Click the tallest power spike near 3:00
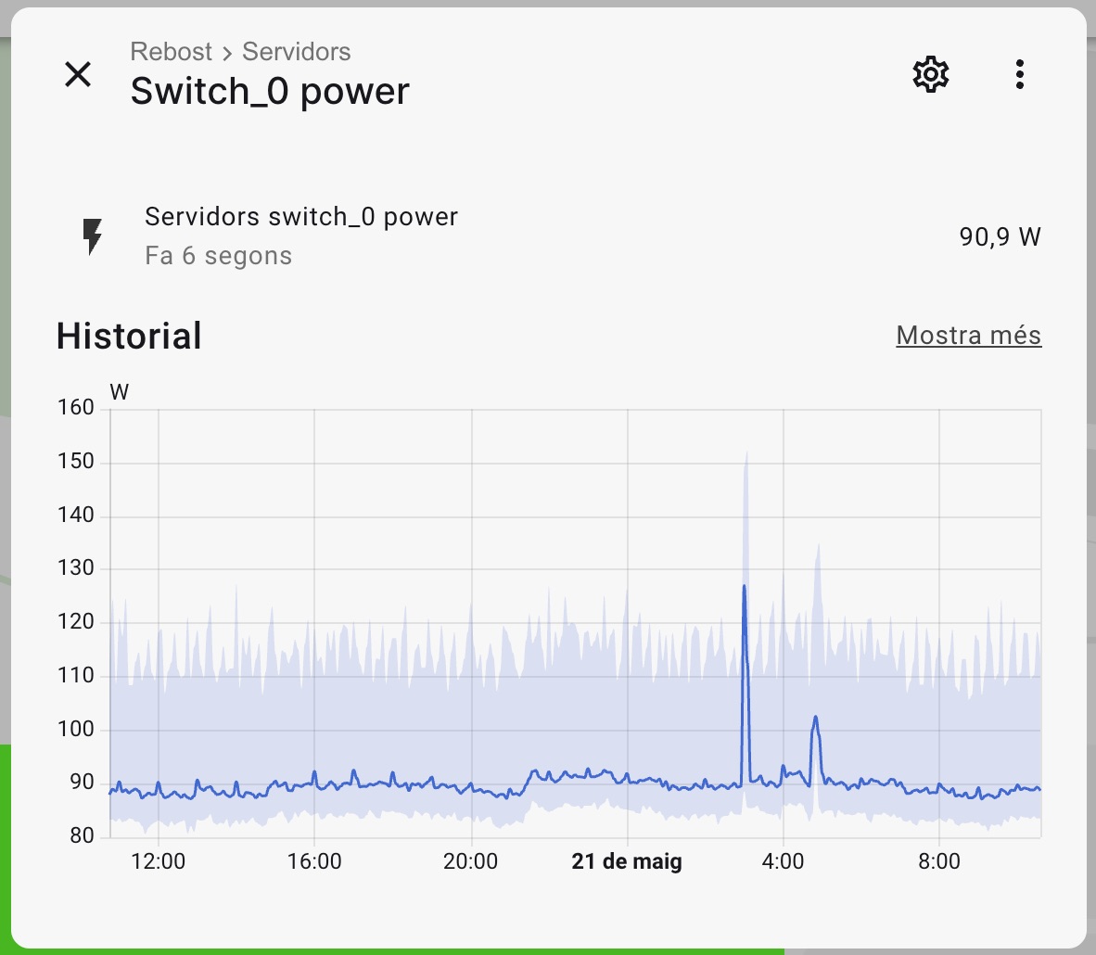 [744, 588]
